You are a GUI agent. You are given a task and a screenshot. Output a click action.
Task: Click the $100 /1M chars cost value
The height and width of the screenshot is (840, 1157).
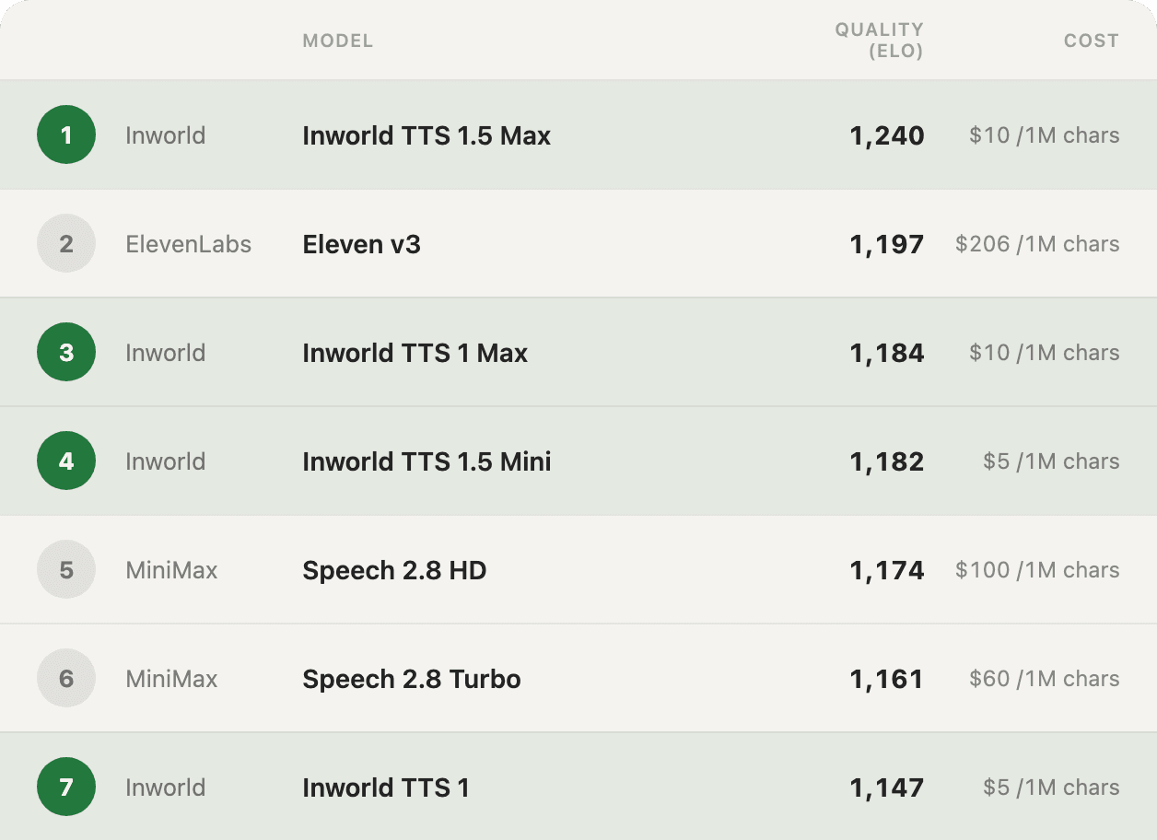1037,570
